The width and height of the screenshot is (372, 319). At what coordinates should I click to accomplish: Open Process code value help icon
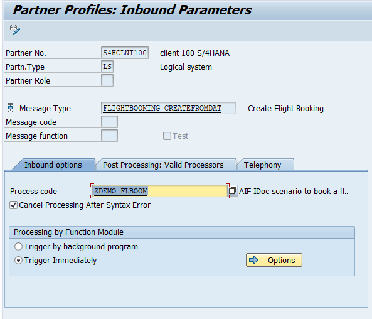(x=233, y=190)
